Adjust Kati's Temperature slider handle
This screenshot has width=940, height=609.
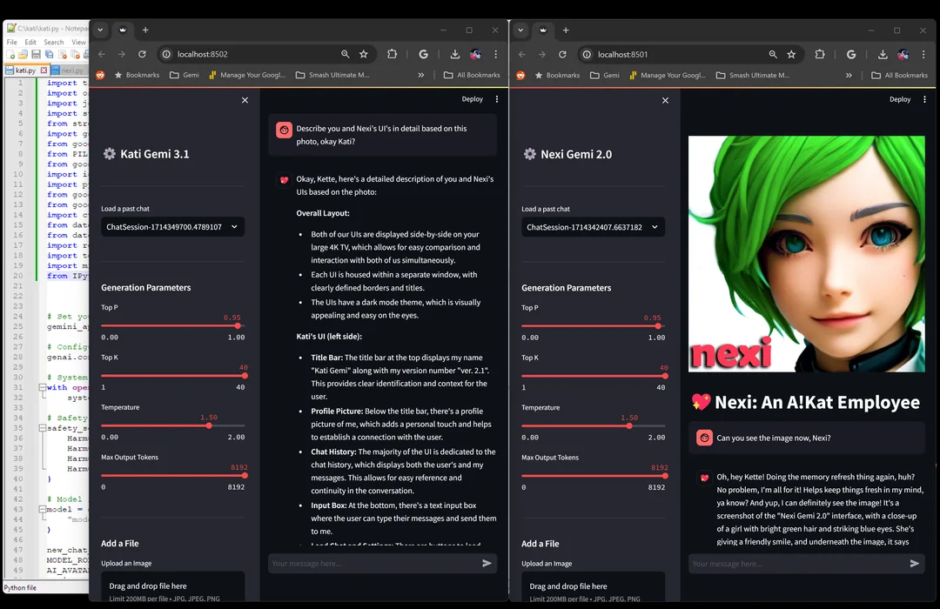(x=208, y=425)
